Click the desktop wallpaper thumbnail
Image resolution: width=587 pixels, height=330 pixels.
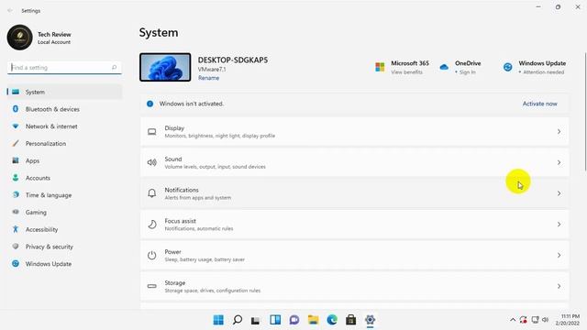[x=165, y=67]
